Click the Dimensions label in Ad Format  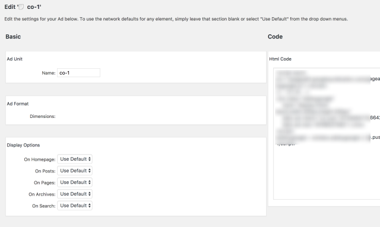[x=43, y=116]
